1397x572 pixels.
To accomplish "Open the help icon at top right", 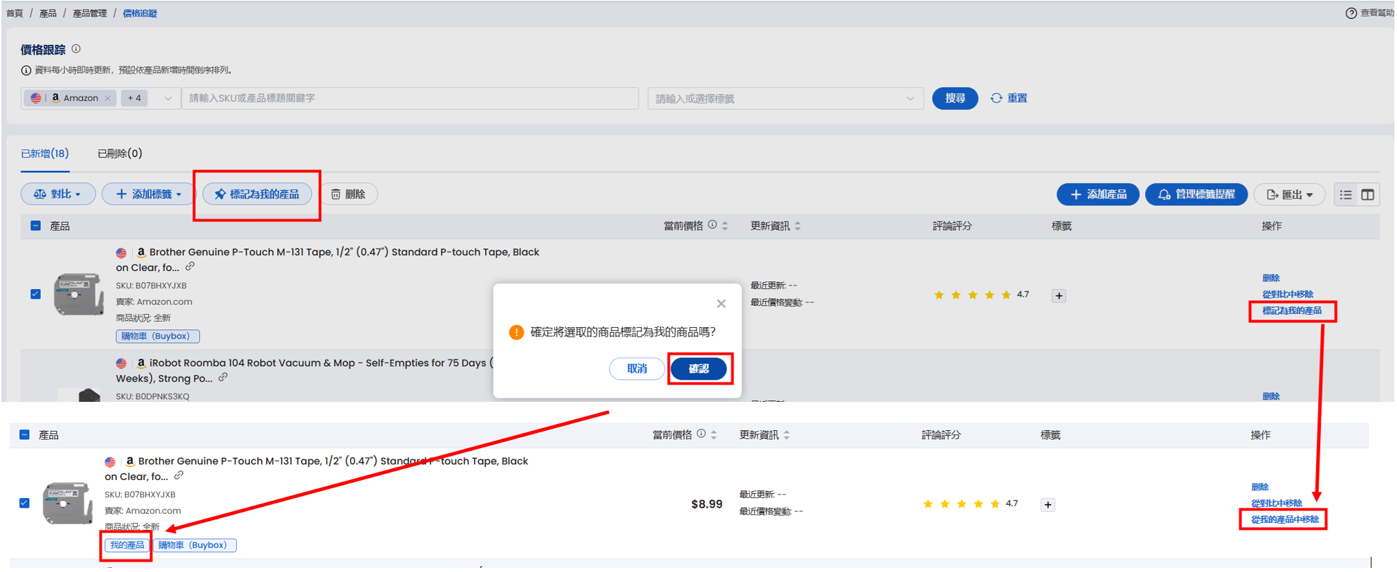I will pyautogui.click(x=1351, y=13).
